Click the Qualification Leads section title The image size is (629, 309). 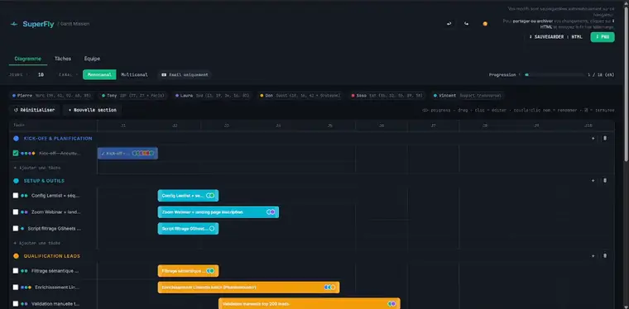pos(52,256)
